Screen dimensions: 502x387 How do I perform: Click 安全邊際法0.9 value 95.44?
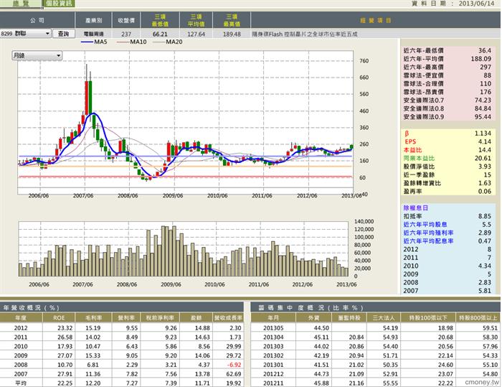point(483,117)
